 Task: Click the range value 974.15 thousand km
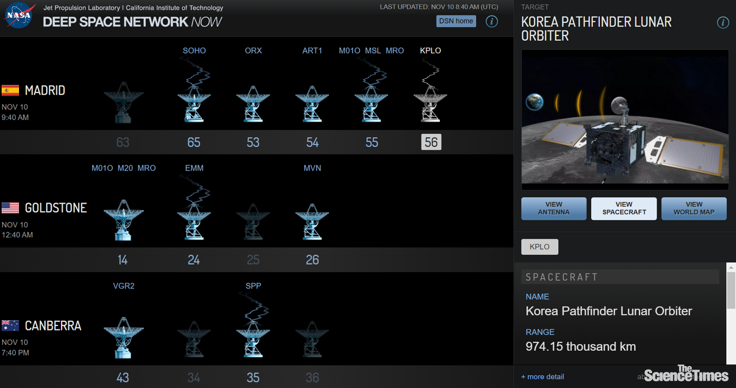(581, 347)
